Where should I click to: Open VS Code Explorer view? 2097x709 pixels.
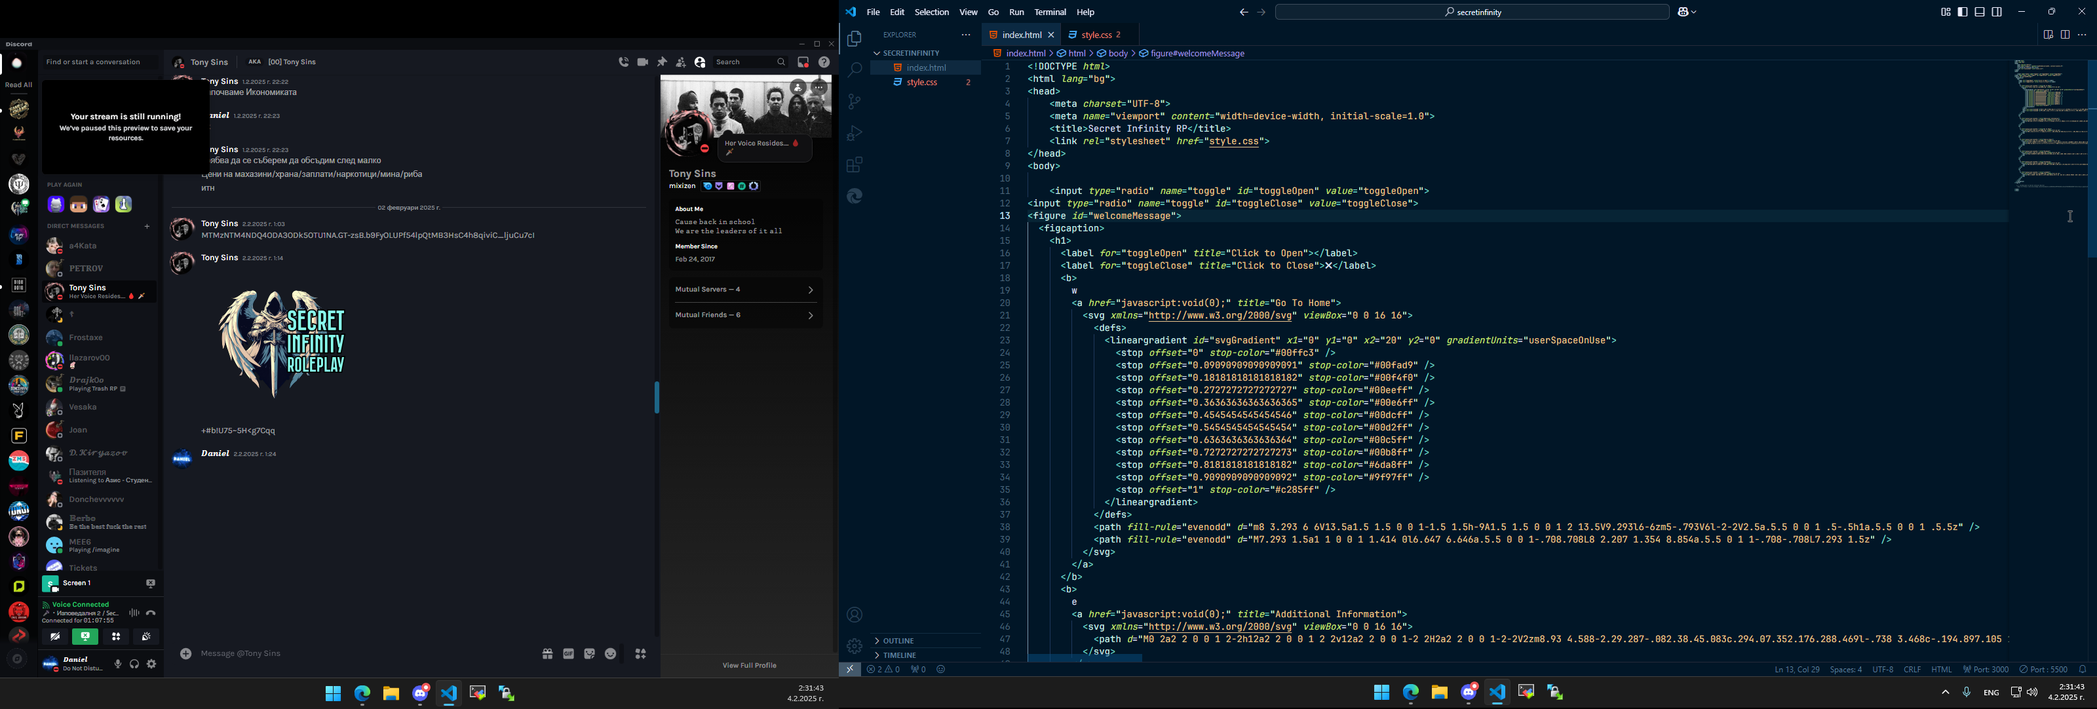click(854, 39)
